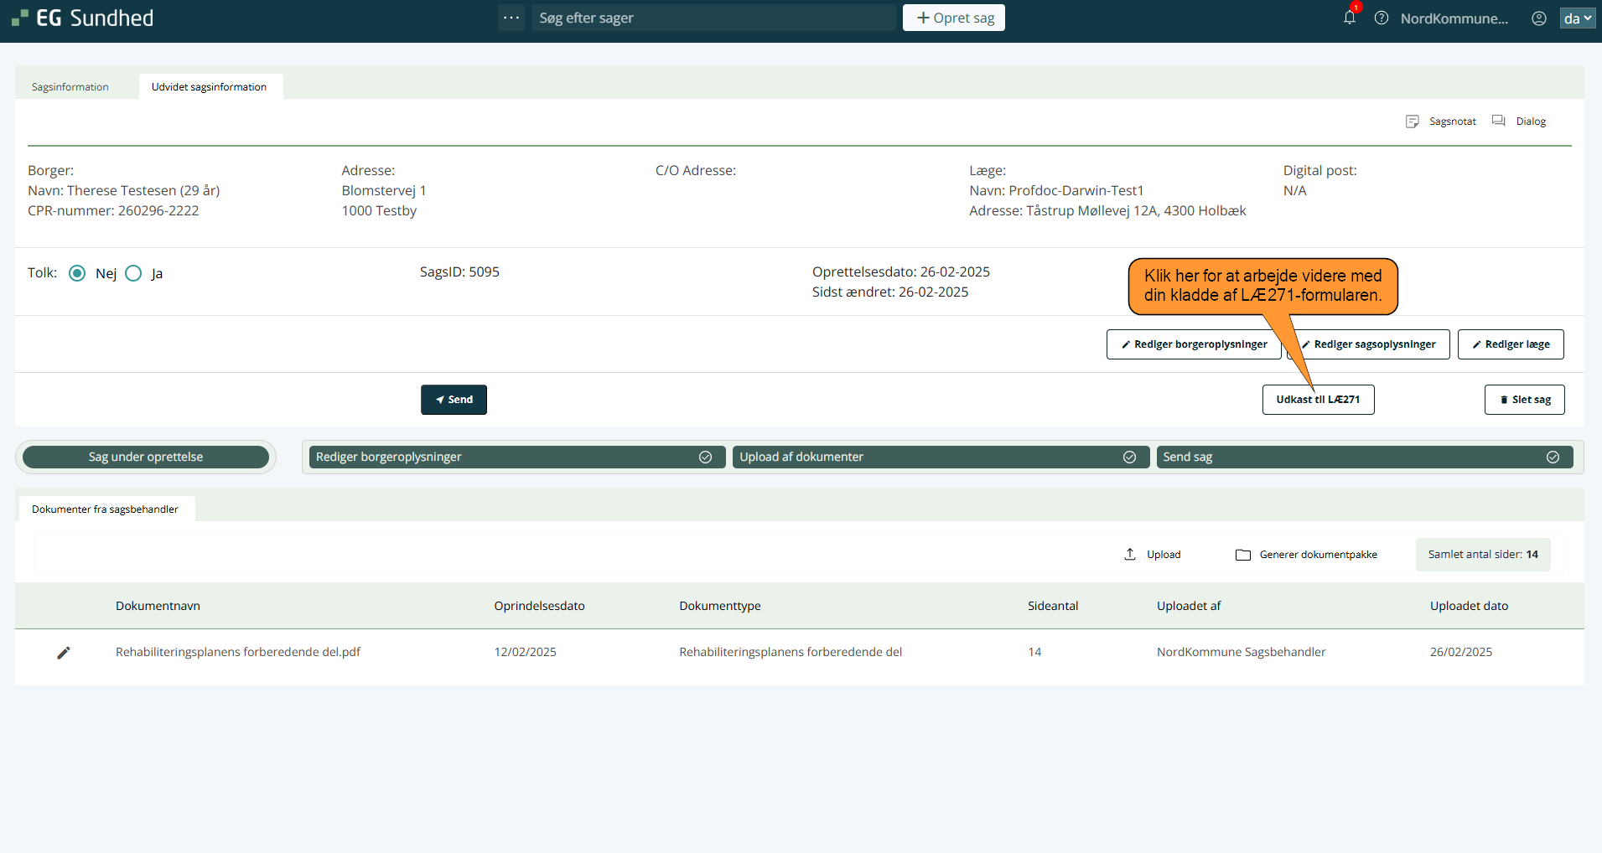Select the Nej radio button for Tolk
The width and height of the screenshot is (1602, 853).
(77, 273)
